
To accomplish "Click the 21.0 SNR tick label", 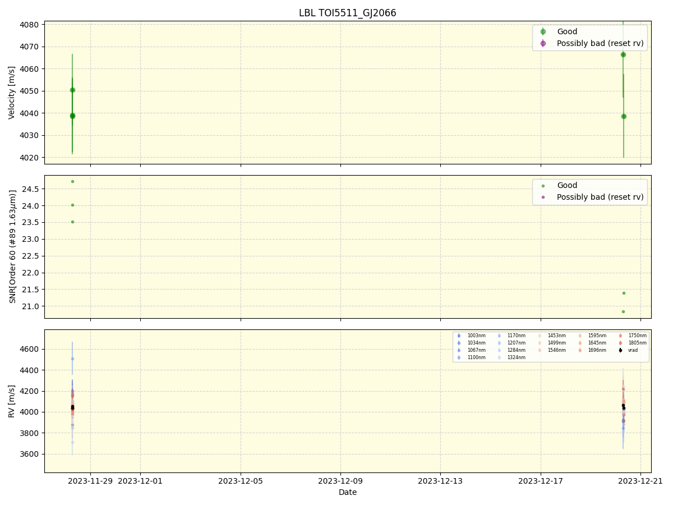I will tap(31, 306).
